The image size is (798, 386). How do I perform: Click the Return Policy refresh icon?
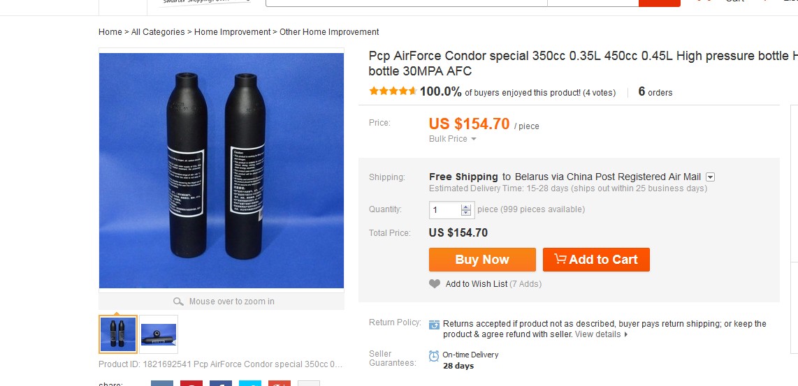click(434, 325)
